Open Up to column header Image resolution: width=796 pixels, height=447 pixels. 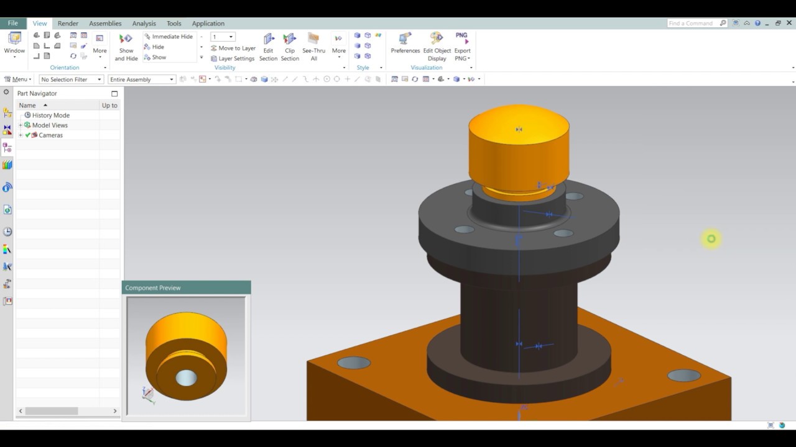point(109,106)
